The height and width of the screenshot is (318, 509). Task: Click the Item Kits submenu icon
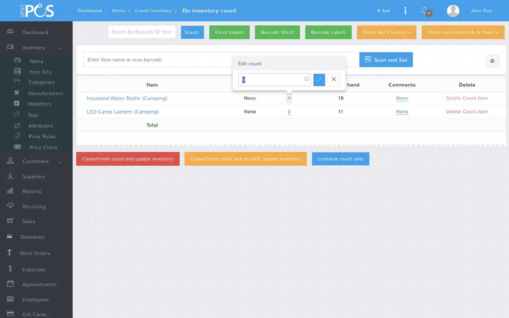17,71
